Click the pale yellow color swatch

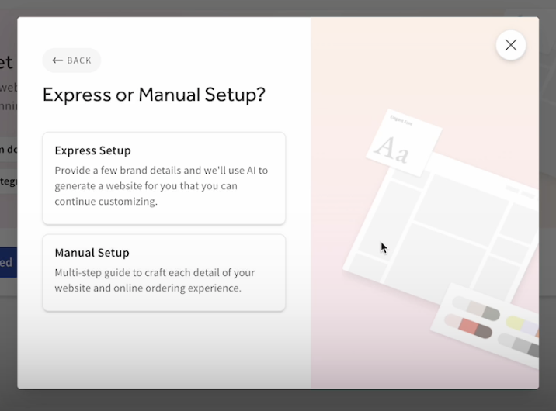[x=515, y=321]
